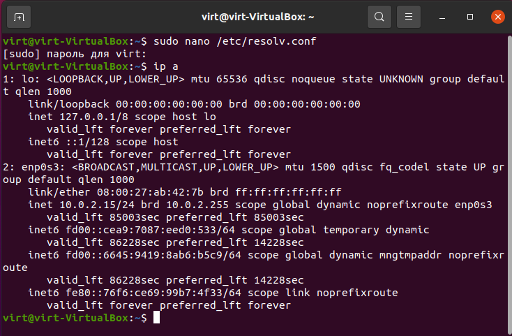Click the 'ip a' command text
Viewport: 512px width, 336px height.
click(166, 66)
